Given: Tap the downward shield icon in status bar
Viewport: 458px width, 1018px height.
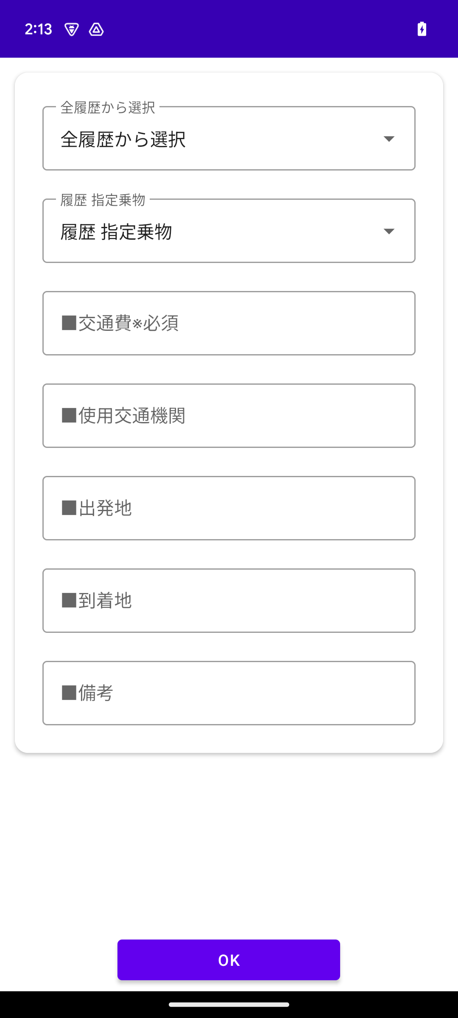Looking at the screenshot, I should point(71,29).
